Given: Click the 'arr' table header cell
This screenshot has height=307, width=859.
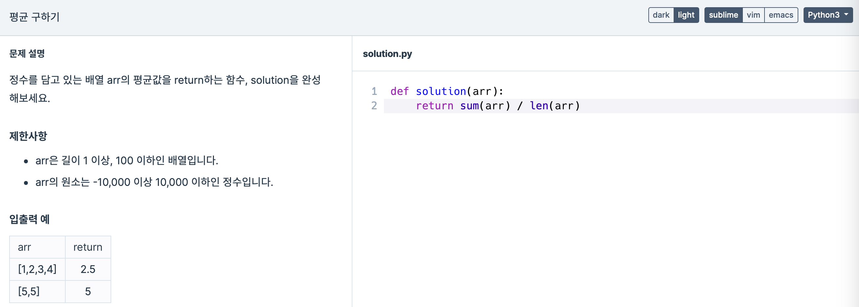Looking at the screenshot, I should click(37, 247).
